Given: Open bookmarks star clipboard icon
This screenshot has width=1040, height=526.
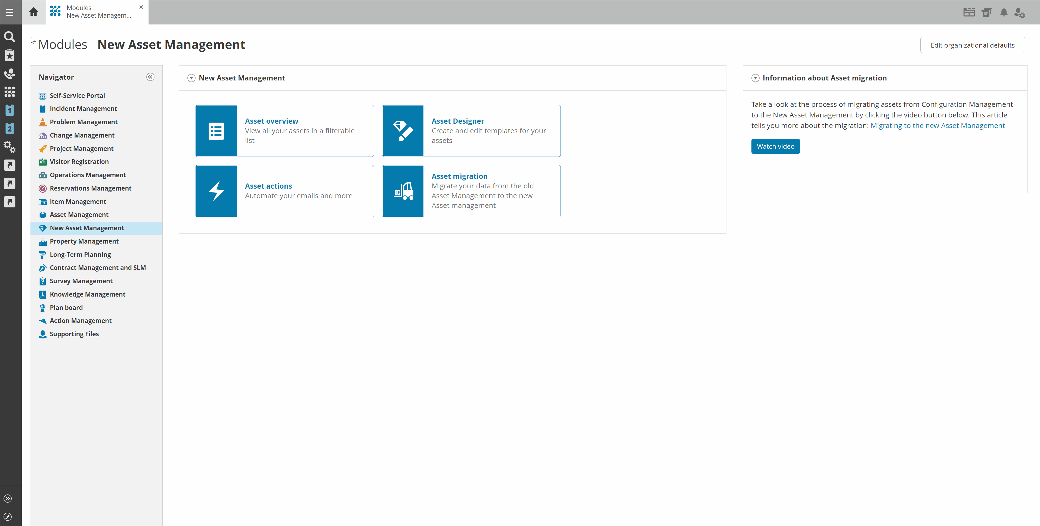Looking at the screenshot, I should tap(10, 55).
